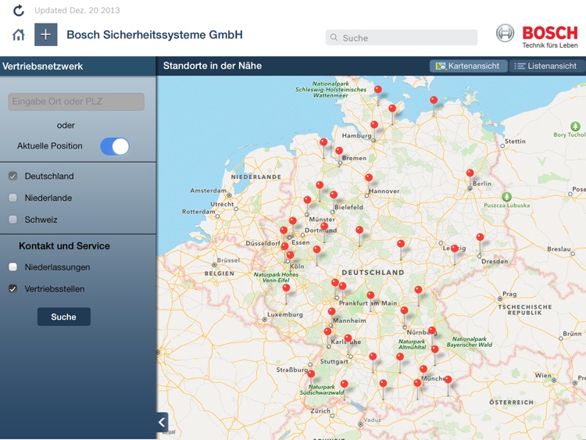
Task: Tap the DEUTSCHLAND map label
Action: pyautogui.click(x=373, y=273)
